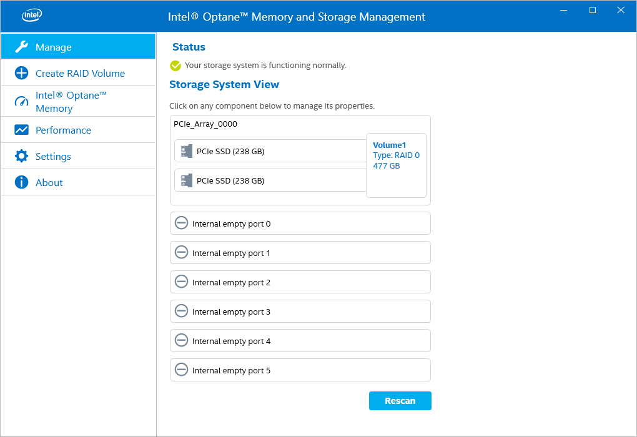Click the empty port 4 circle icon

pyautogui.click(x=181, y=340)
